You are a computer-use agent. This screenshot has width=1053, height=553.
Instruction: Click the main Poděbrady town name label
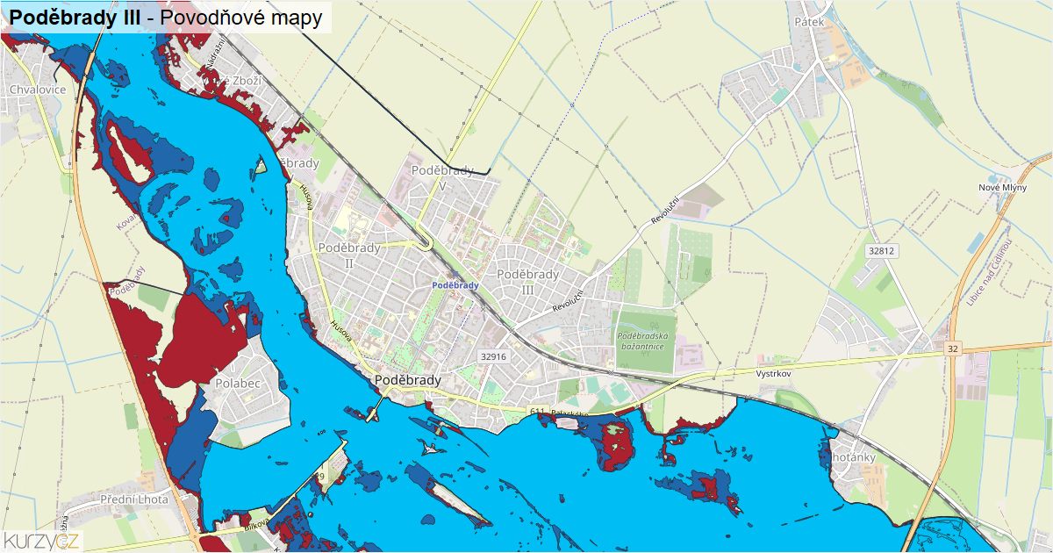(407, 380)
